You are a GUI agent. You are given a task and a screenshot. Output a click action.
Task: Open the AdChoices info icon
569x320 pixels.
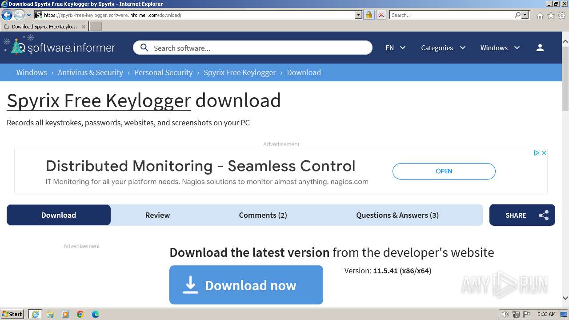tap(537, 153)
